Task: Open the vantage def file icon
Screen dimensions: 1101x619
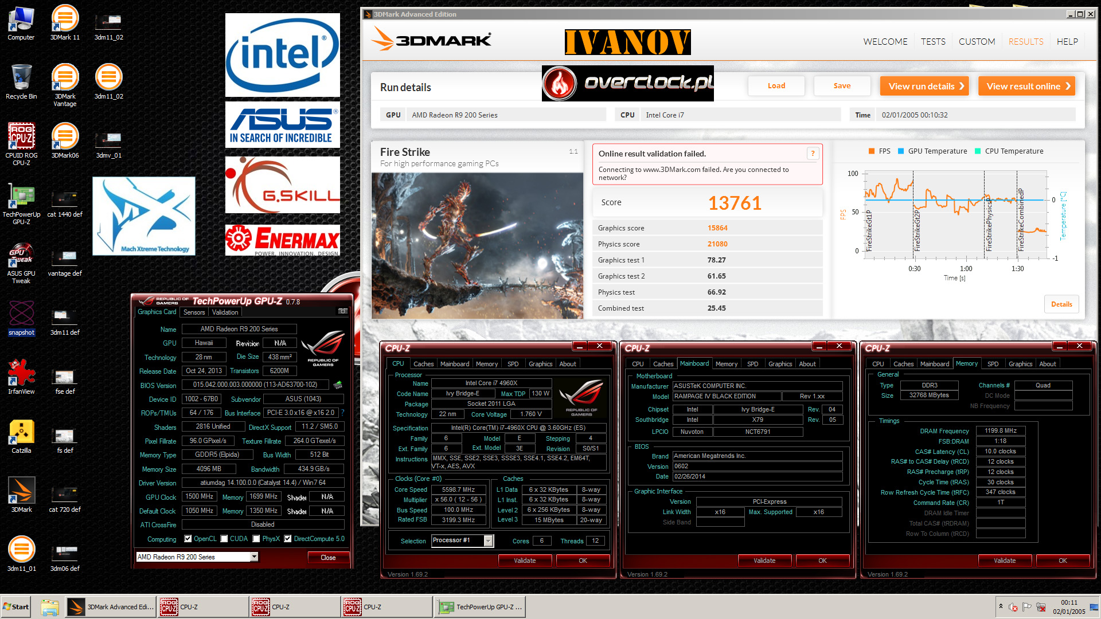Action: pos(65,263)
